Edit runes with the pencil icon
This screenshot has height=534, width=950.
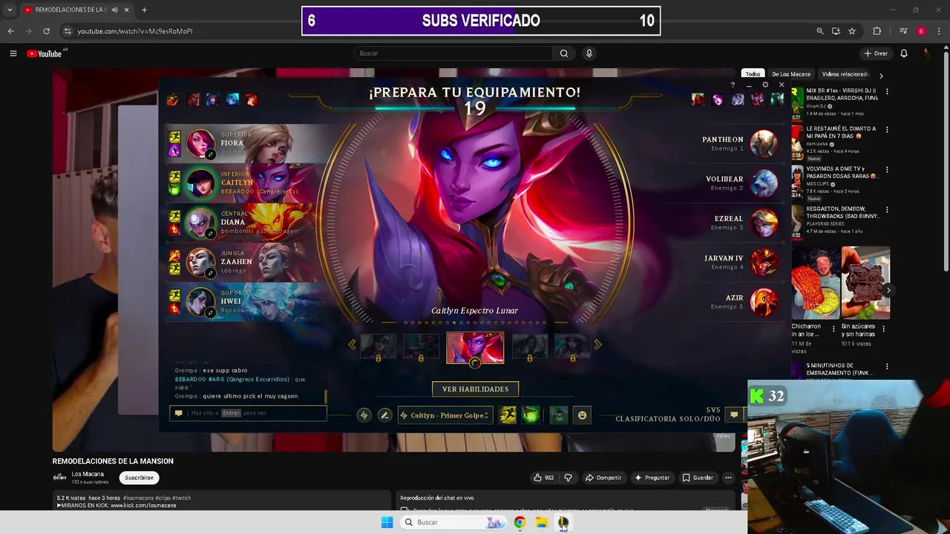pyautogui.click(x=384, y=415)
